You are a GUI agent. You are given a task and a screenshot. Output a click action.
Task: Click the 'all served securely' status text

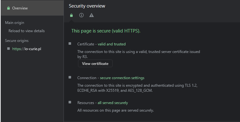pyautogui.click(x=113, y=103)
